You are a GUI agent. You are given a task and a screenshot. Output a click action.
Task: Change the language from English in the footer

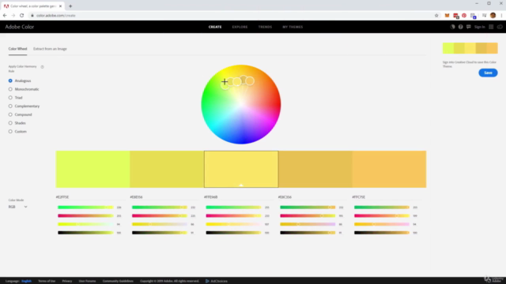point(26,281)
